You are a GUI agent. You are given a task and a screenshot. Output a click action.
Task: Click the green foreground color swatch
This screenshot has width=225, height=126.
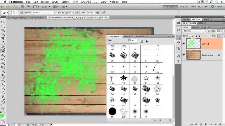pyautogui.click(x=2, y=116)
